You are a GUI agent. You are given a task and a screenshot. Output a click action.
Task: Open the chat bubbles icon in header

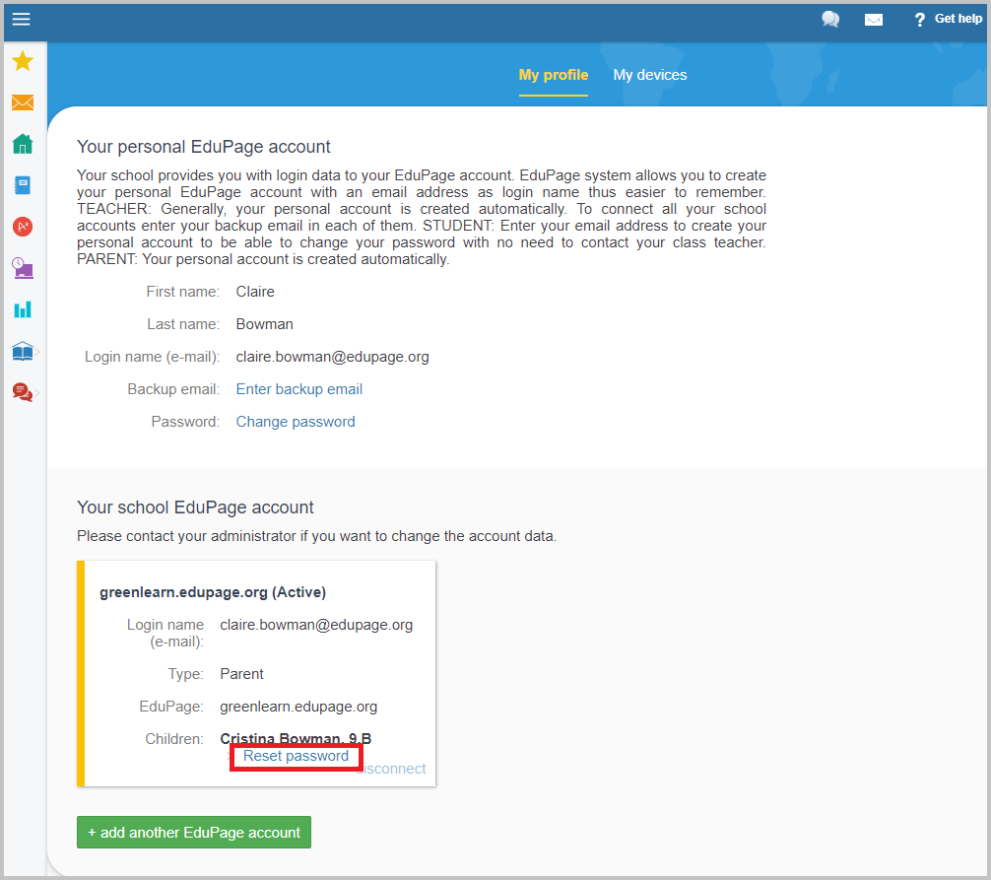click(x=830, y=20)
